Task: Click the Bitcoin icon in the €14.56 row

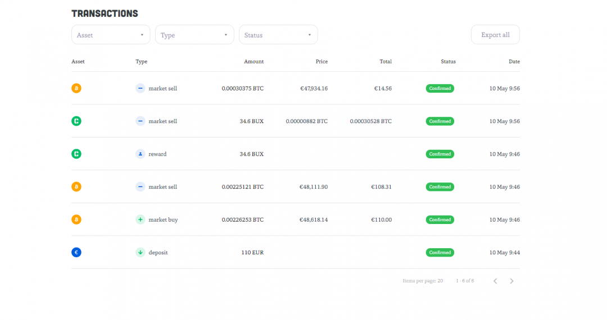Action: coord(76,88)
